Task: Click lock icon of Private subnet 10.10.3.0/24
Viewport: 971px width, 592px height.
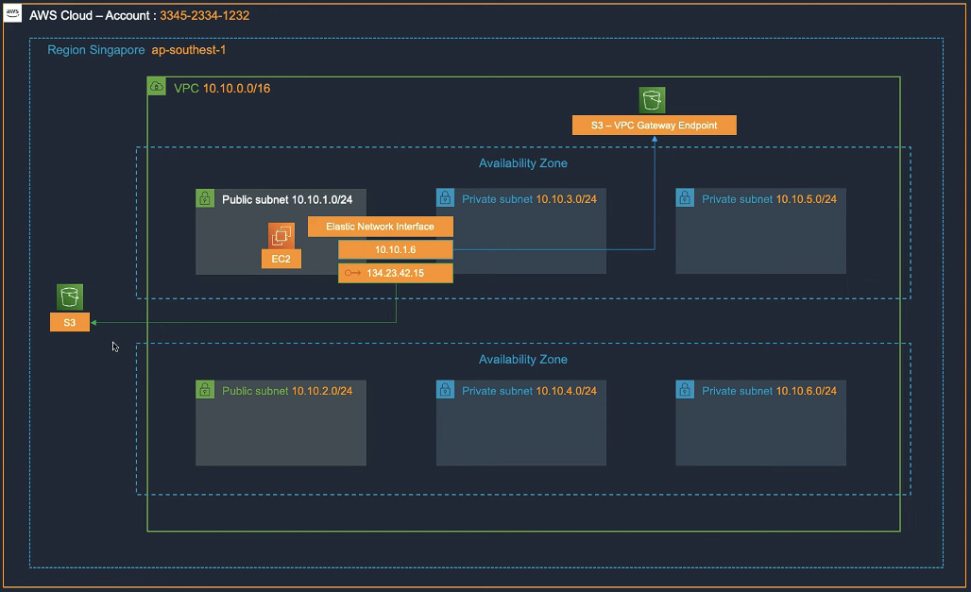Action: click(x=445, y=198)
